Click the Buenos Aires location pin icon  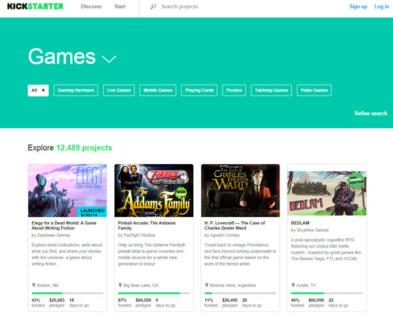click(x=207, y=285)
